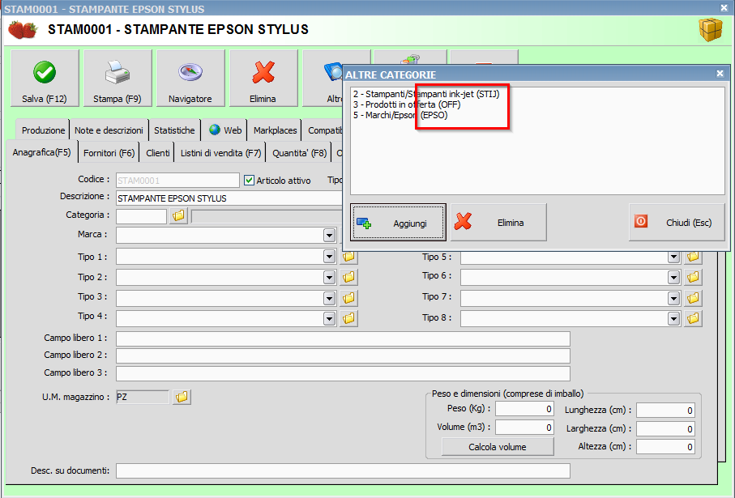Switch to the Clienti tab

[157, 153]
